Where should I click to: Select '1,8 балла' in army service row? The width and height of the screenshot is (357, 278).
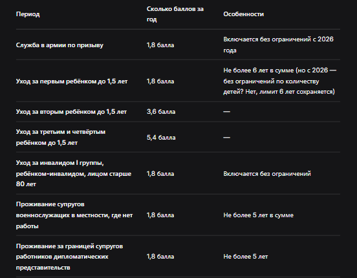160,45
